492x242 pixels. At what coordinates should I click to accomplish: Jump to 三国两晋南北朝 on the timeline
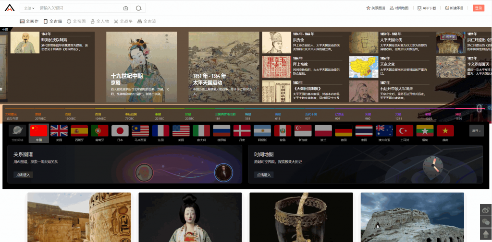tap(225, 116)
